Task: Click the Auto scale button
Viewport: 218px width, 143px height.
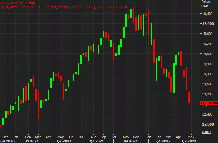Action: click(206, 132)
